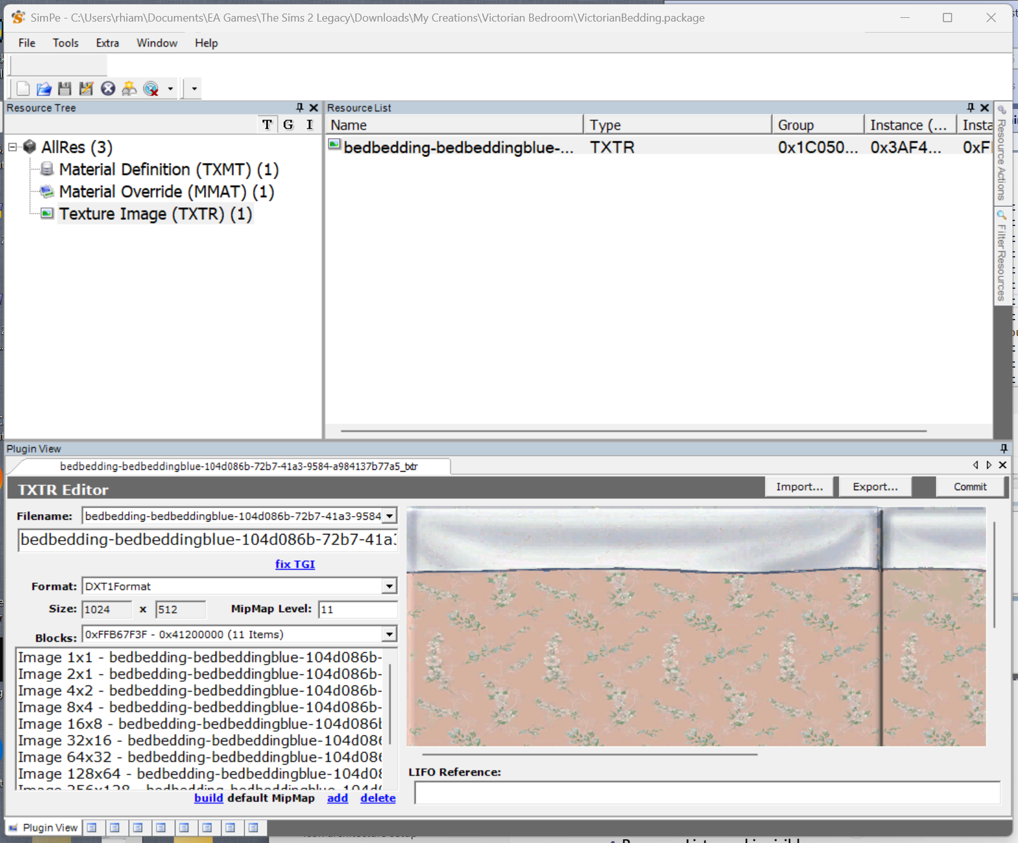The image size is (1018, 843).
Task: Toggle the I (instance) tree sort button
Action: (309, 125)
